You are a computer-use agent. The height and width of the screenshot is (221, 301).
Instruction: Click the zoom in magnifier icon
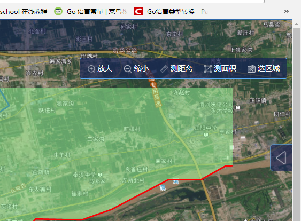[x=91, y=69]
